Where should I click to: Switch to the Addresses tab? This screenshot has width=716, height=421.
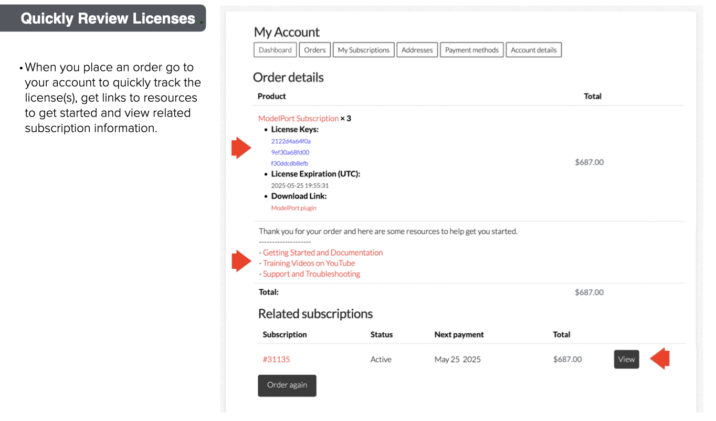417,50
